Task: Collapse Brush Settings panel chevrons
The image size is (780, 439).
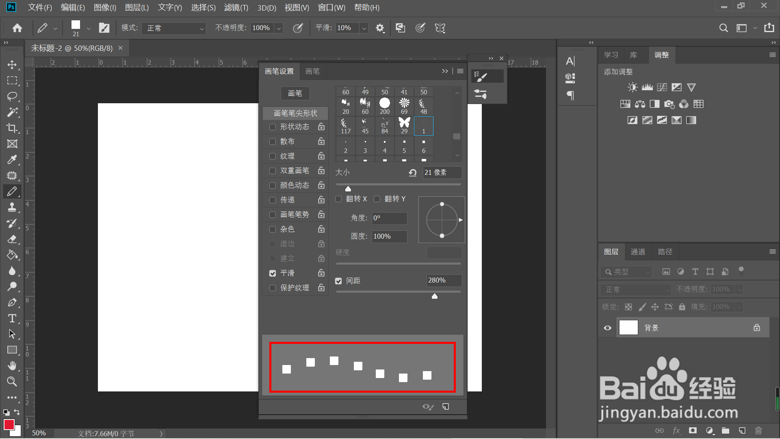Action: tap(445, 71)
